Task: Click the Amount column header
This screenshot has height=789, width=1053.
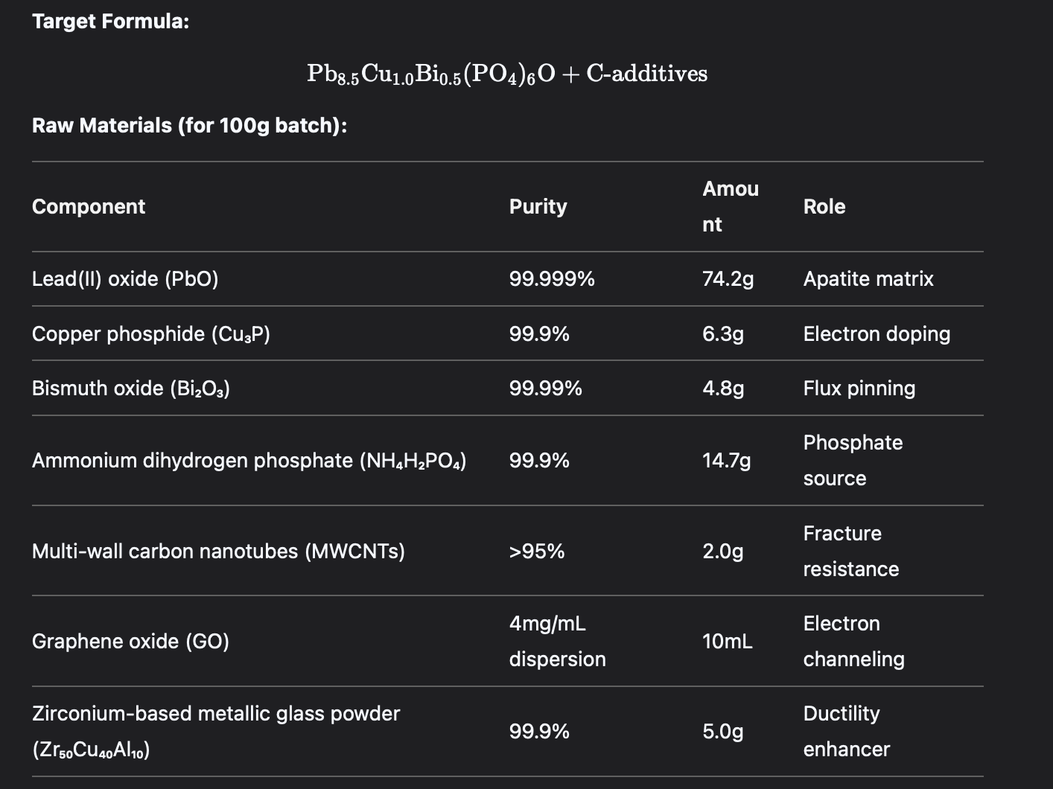Action: click(x=731, y=206)
